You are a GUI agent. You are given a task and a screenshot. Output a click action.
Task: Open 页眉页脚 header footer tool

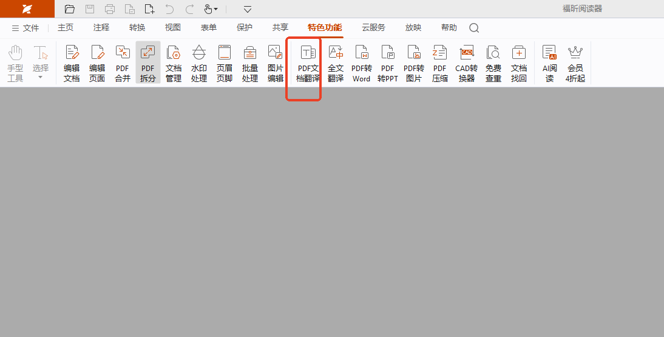coord(225,63)
